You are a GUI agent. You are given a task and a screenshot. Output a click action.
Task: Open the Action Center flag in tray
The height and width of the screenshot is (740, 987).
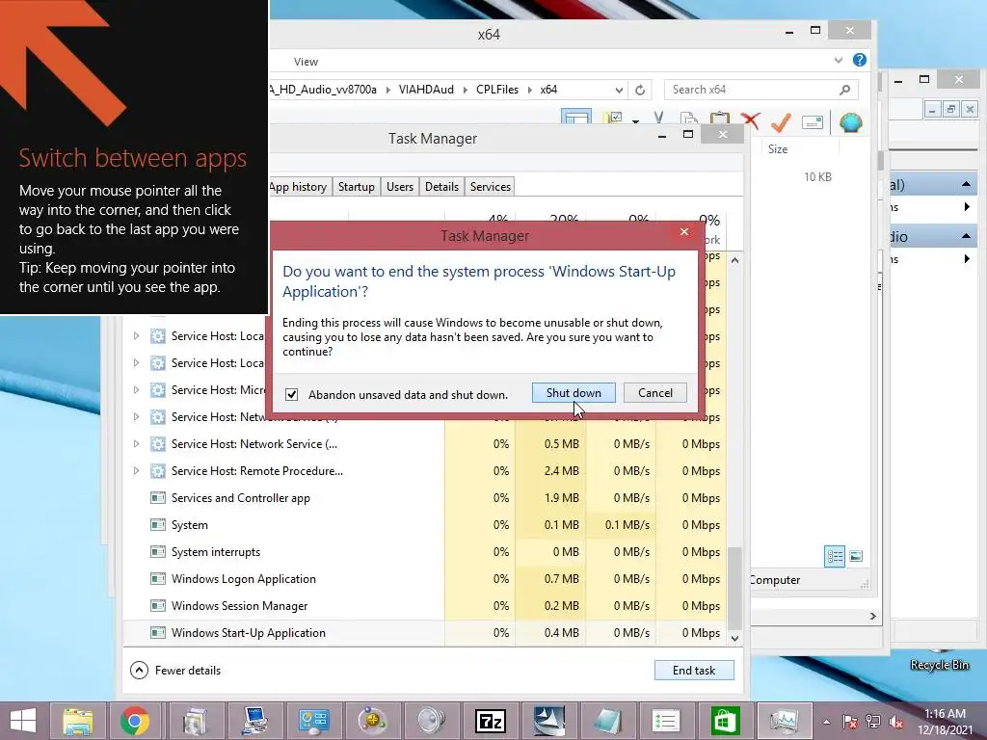[x=850, y=722]
